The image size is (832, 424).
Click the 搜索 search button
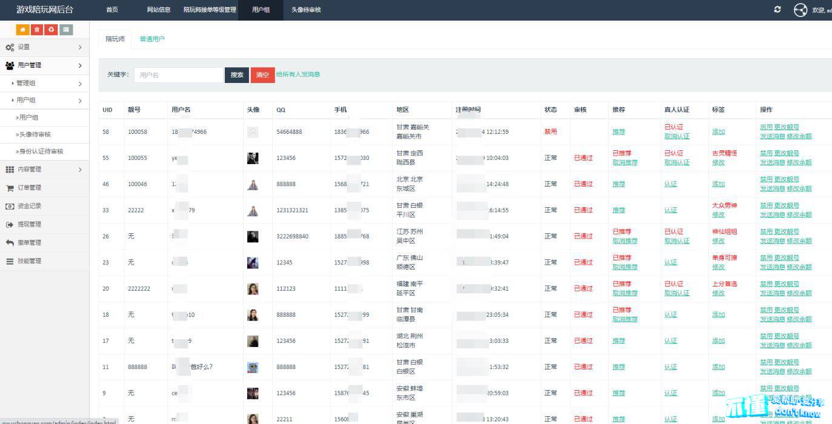[x=237, y=75]
